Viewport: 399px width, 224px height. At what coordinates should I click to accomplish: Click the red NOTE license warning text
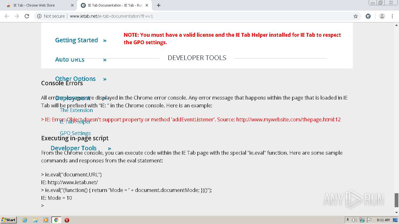232,39
